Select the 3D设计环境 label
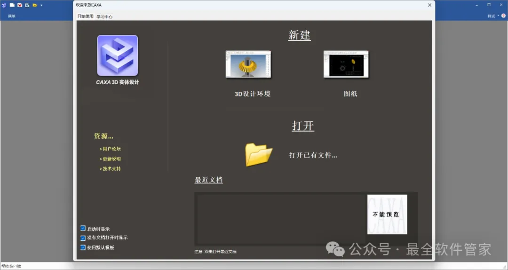Viewport: 508px width, 270px height. (253, 94)
